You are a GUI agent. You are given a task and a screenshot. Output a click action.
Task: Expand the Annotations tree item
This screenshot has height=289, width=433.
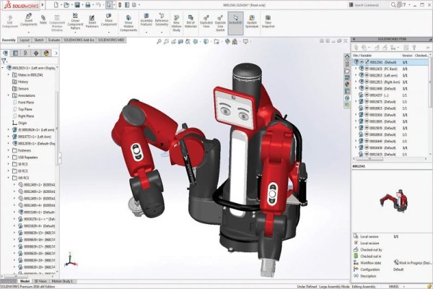coord(8,95)
